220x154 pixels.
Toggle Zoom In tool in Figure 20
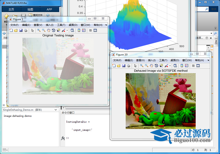[x=142, y=66]
